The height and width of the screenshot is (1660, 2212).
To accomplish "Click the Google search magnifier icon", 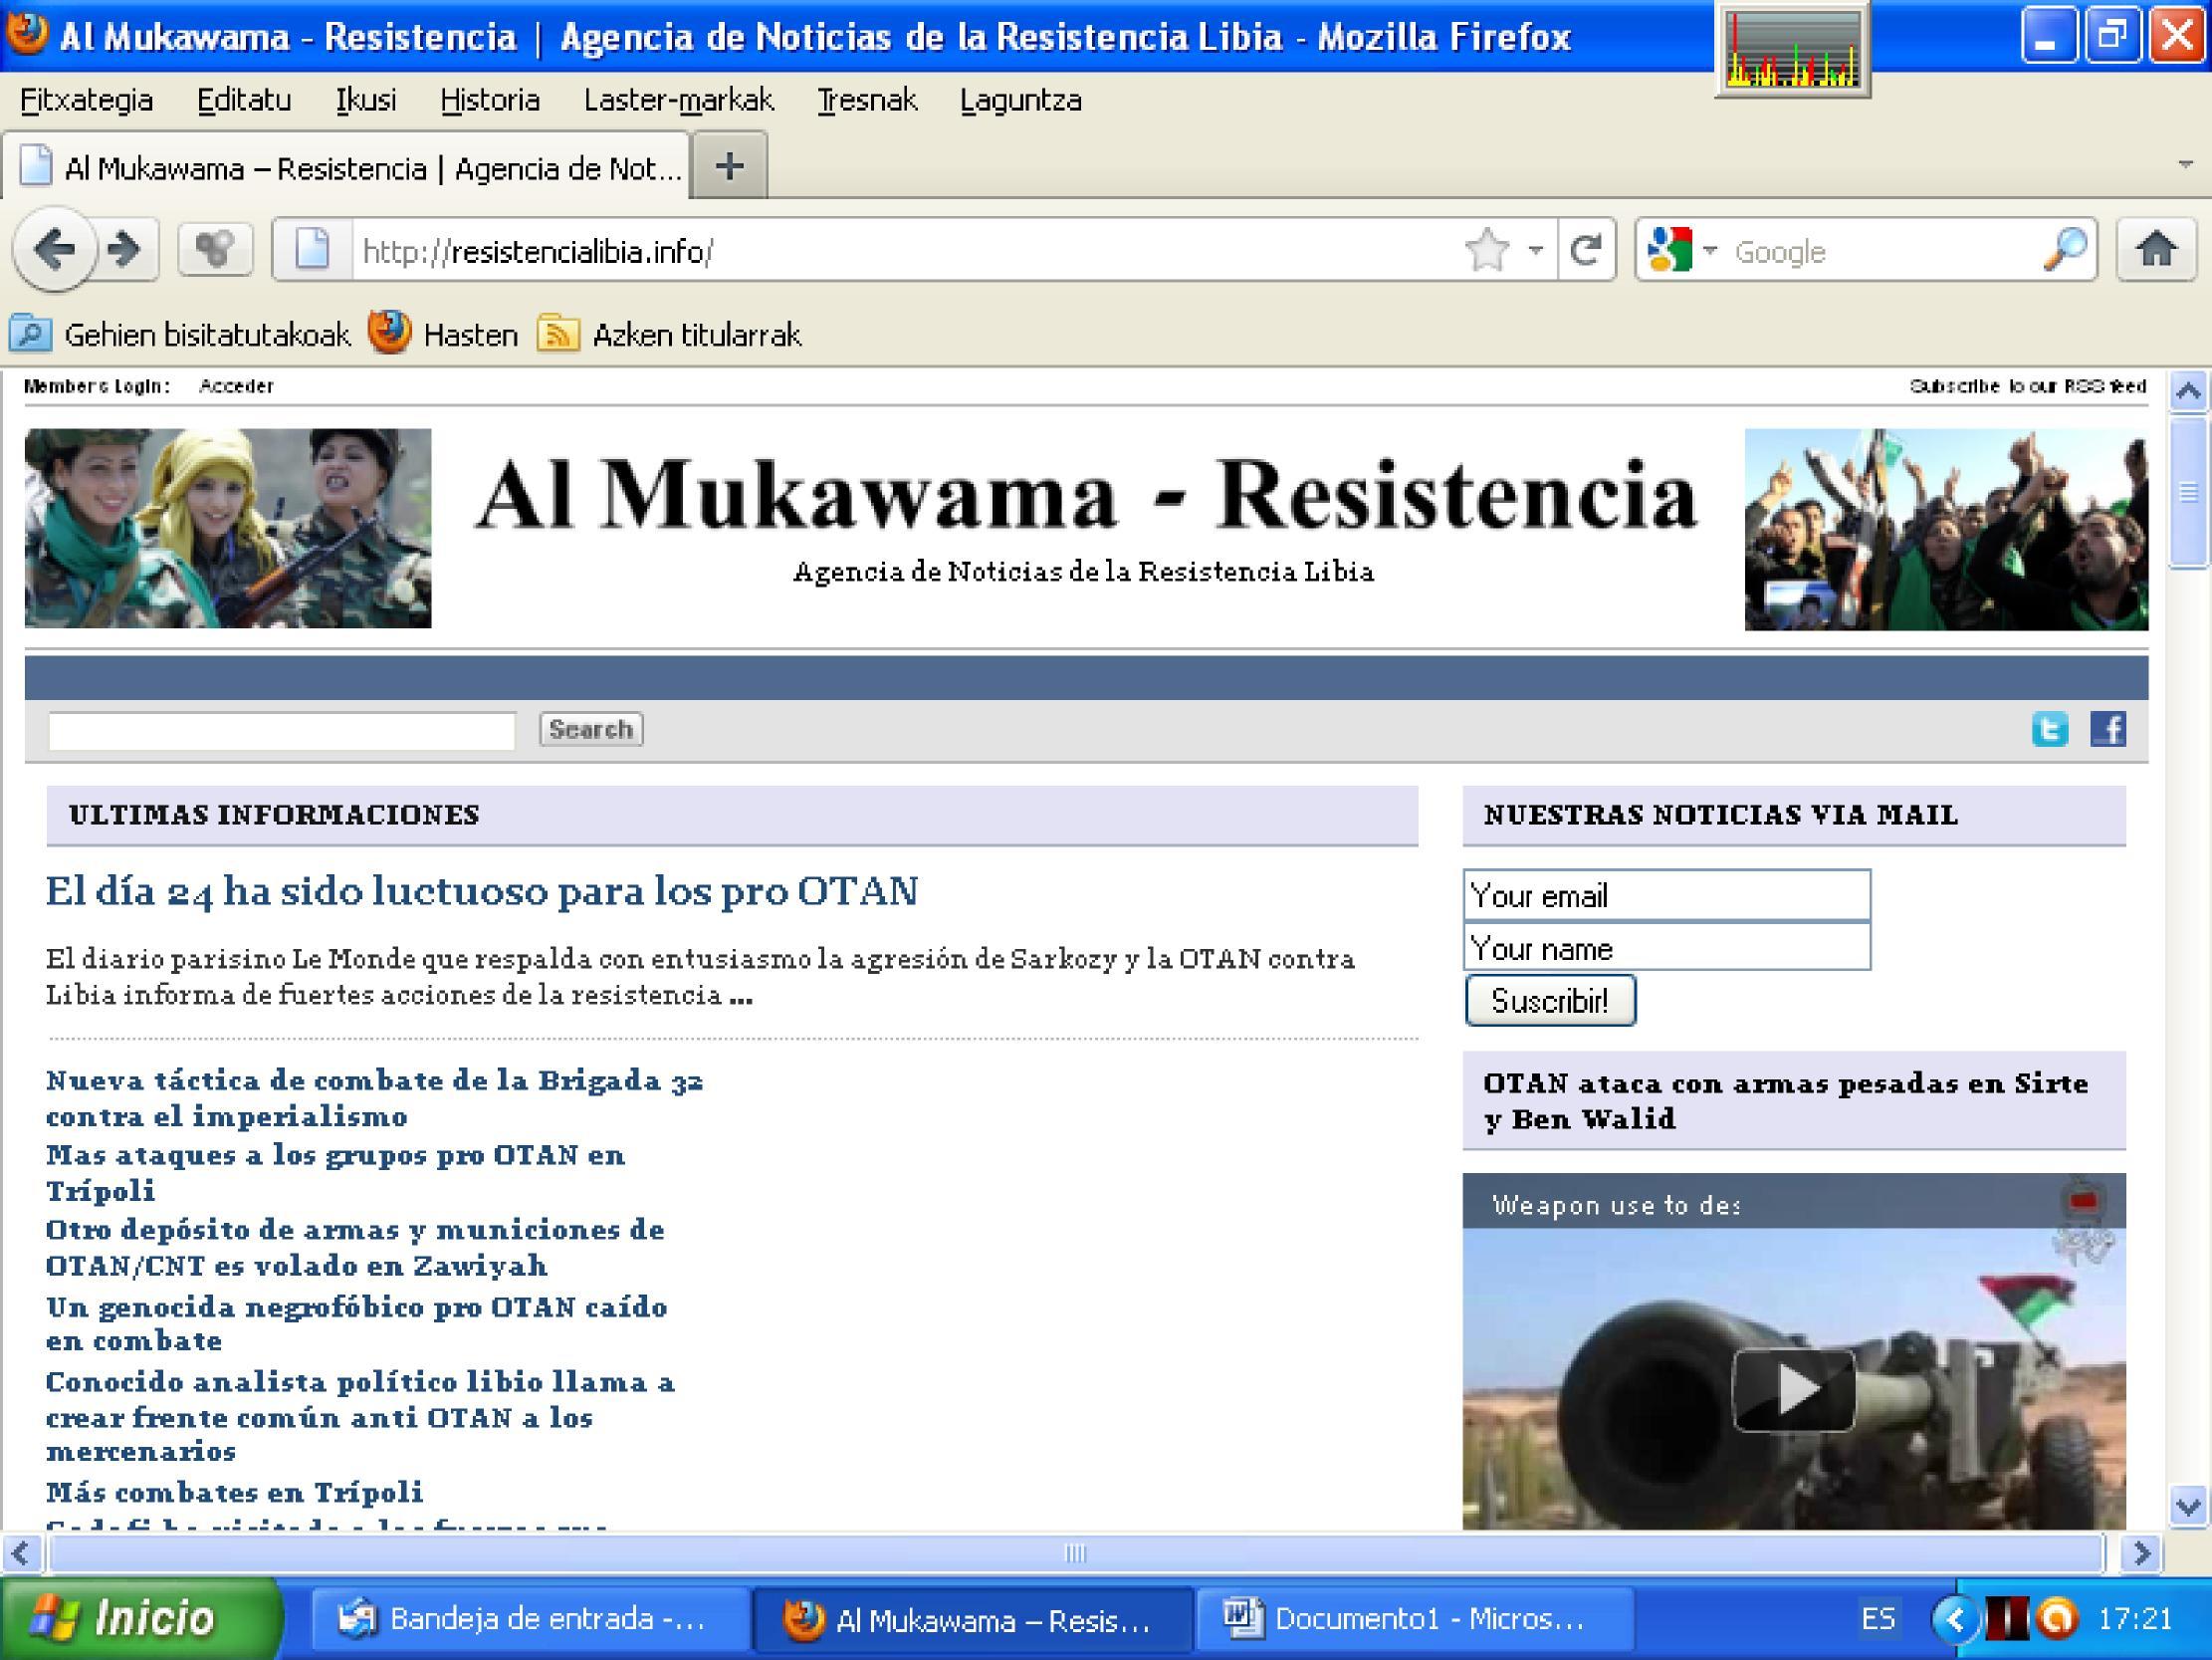I will click(x=2064, y=249).
